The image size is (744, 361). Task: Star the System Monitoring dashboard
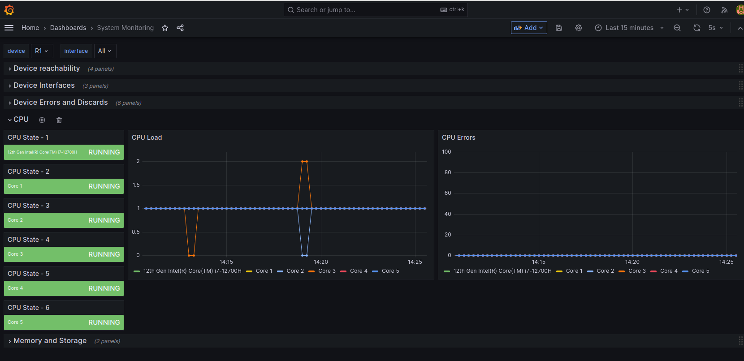coord(165,28)
